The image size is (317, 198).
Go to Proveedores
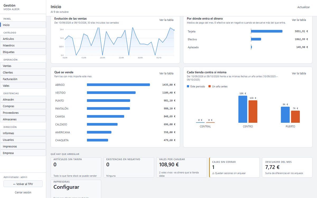23,113
